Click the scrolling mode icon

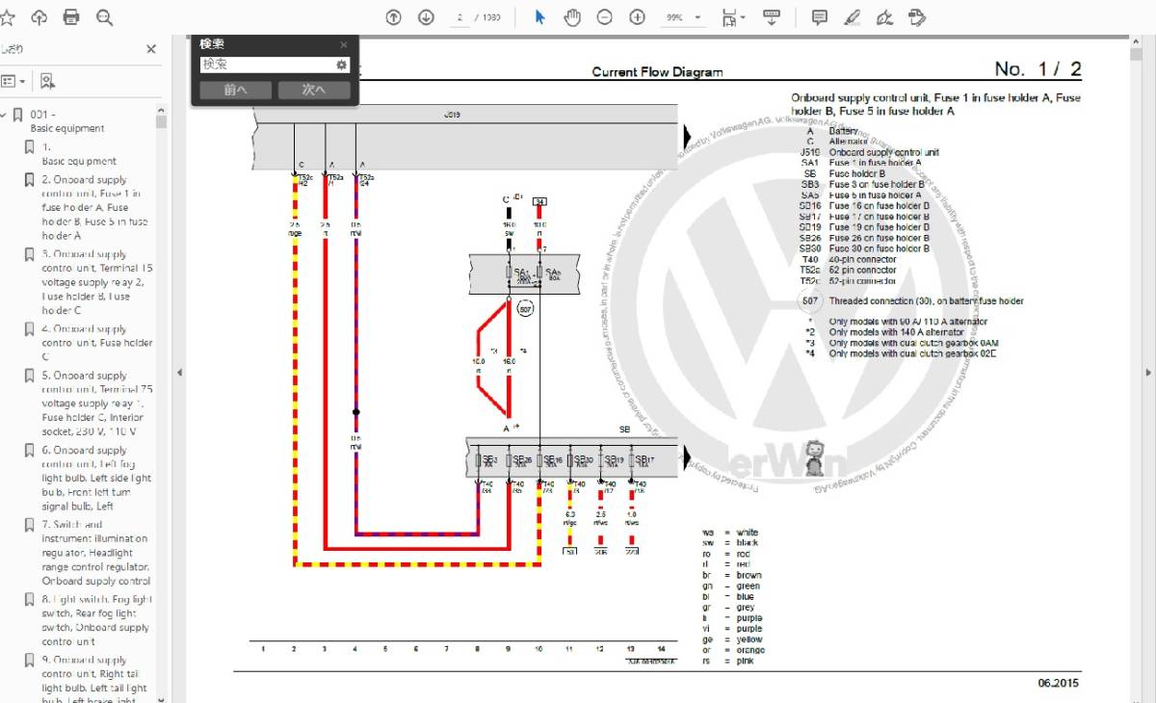pos(772,17)
